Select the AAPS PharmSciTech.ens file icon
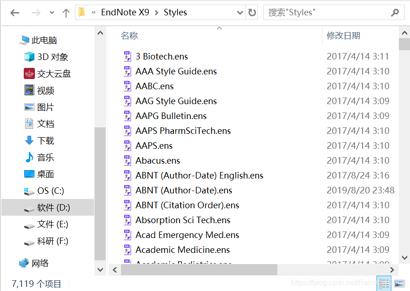This screenshot has height=291, width=410. (127, 131)
